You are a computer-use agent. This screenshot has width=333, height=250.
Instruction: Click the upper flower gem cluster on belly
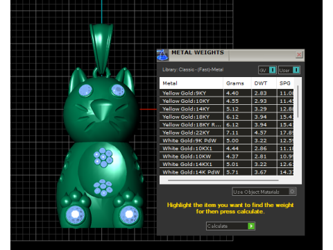[103, 158]
